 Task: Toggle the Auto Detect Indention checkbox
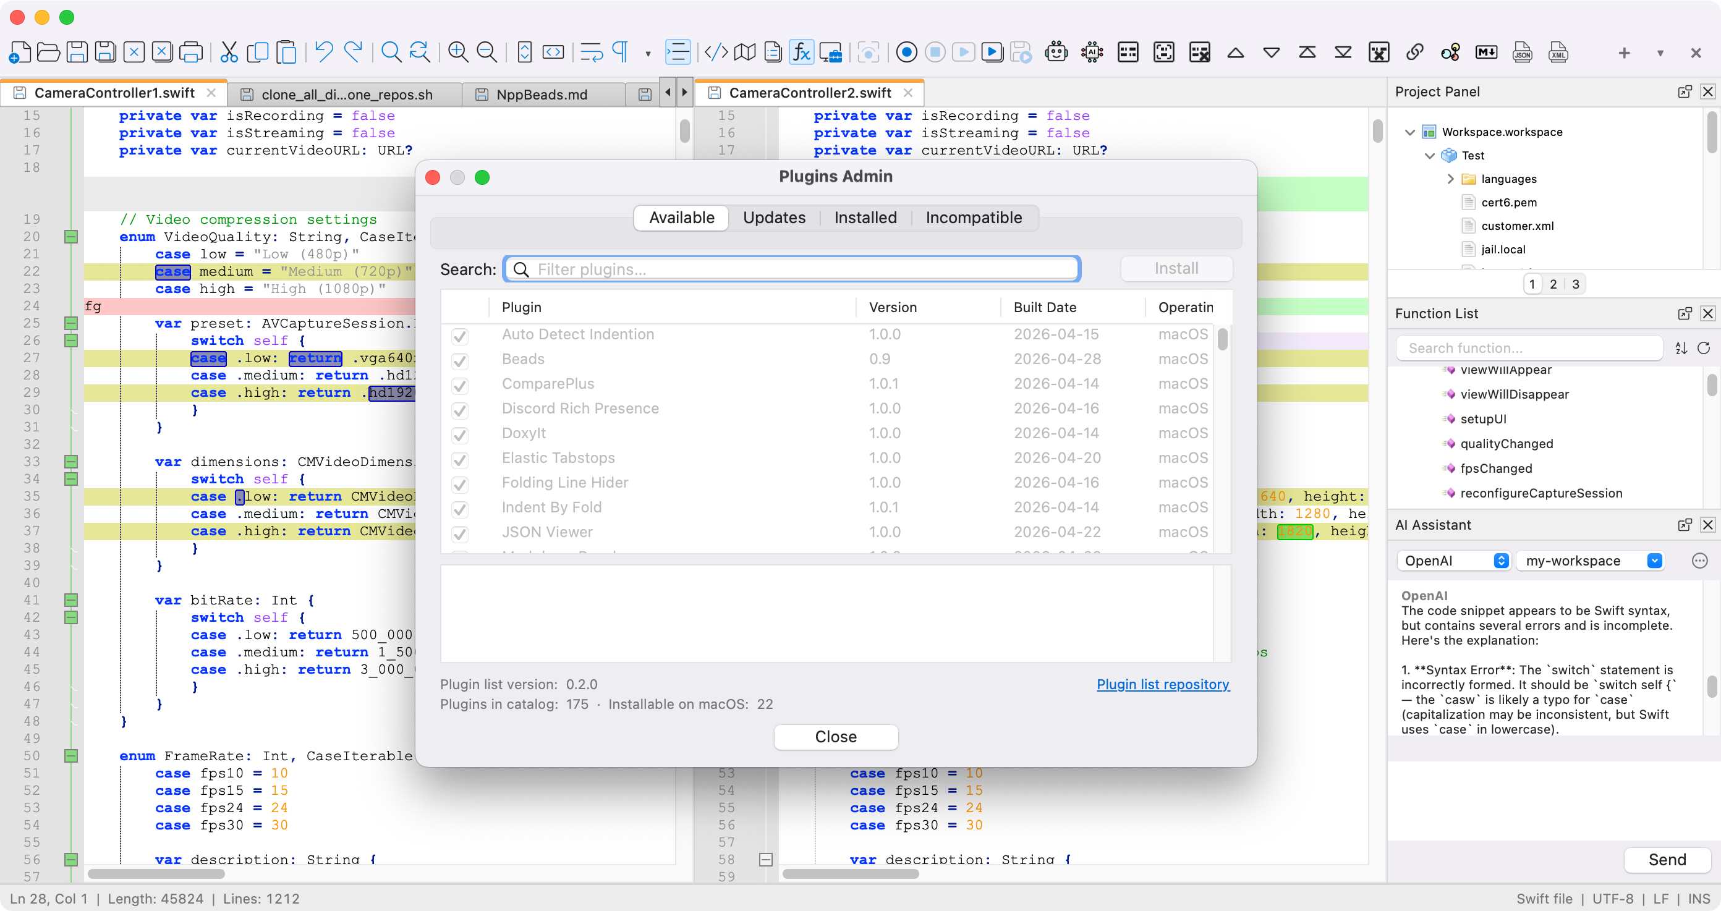point(460,336)
